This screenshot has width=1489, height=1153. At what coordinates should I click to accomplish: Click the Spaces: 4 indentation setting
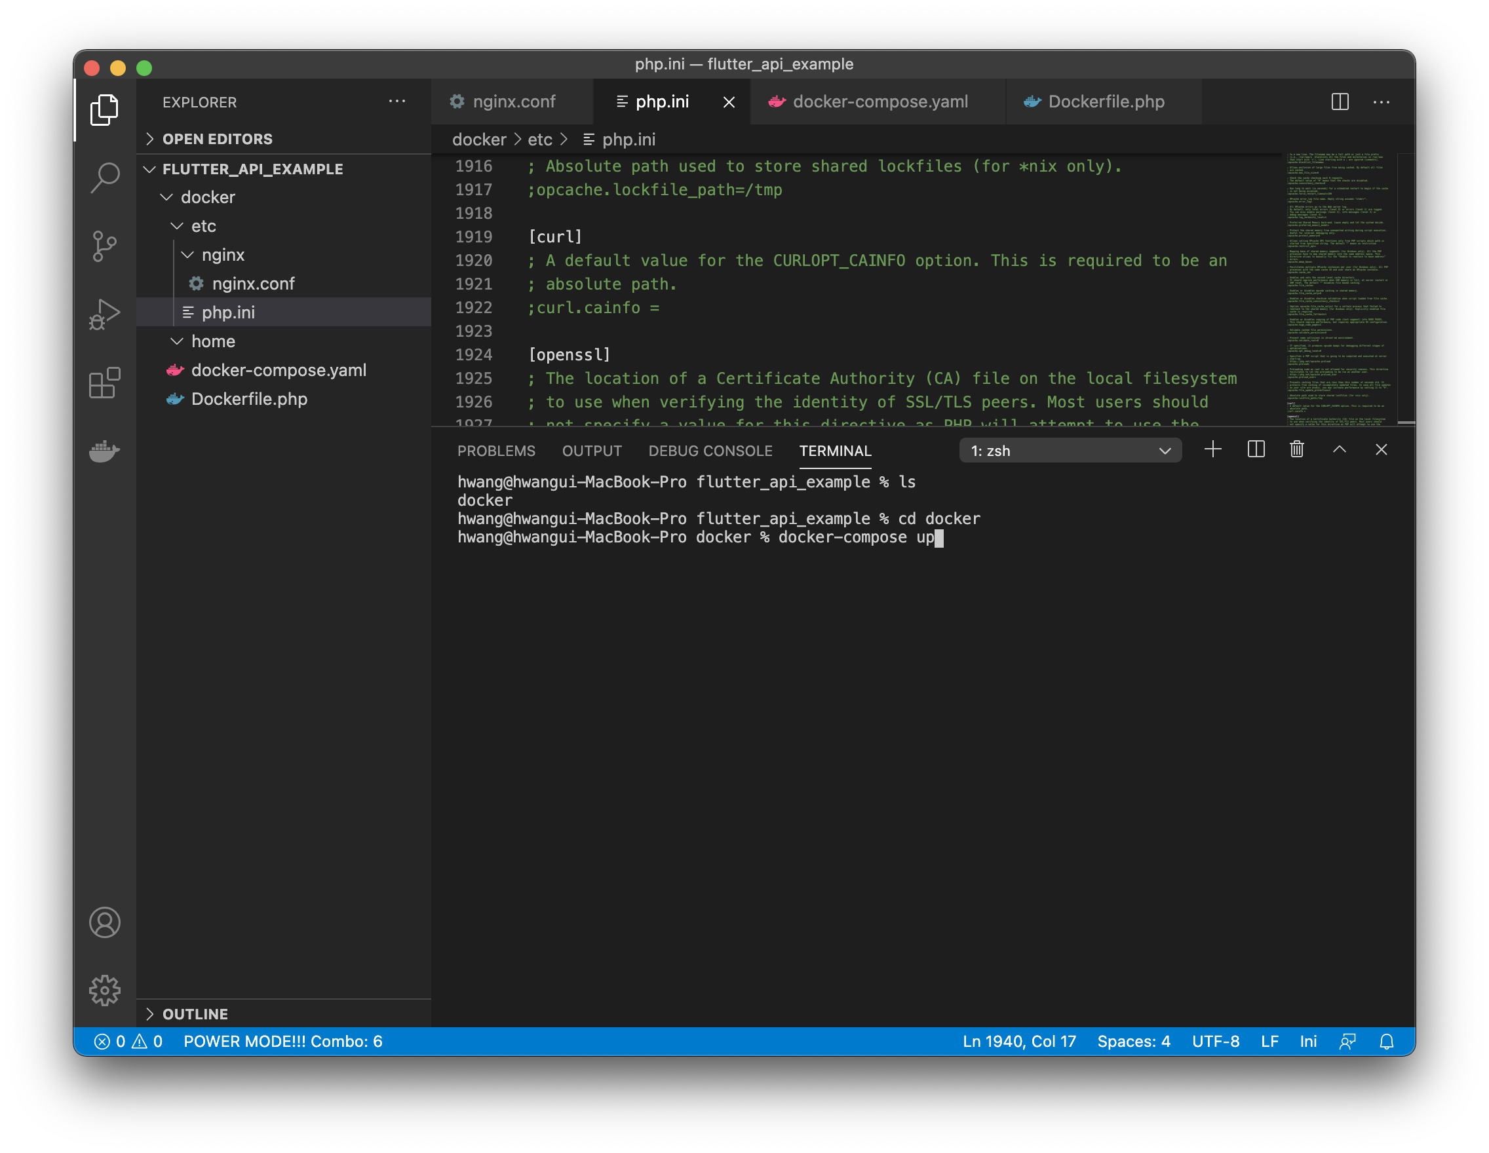tap(1133, 1041)
